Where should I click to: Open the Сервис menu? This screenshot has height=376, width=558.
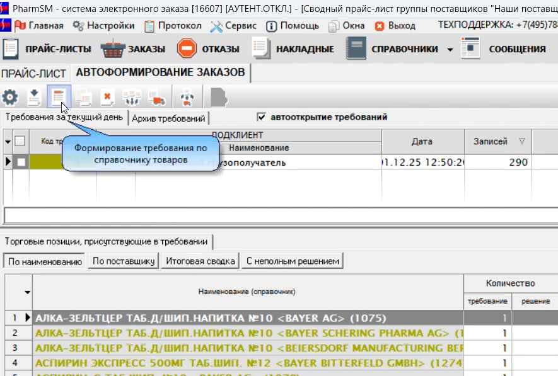(234, 26)
